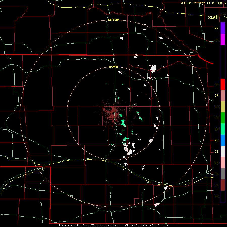Viewport: 227px width, 227px height.
Task: Click the '[CLAS]' units label
Action: [x=213, y=17]
